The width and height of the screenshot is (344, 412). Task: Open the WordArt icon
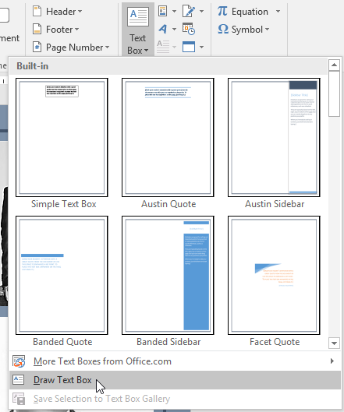(163, 29)
